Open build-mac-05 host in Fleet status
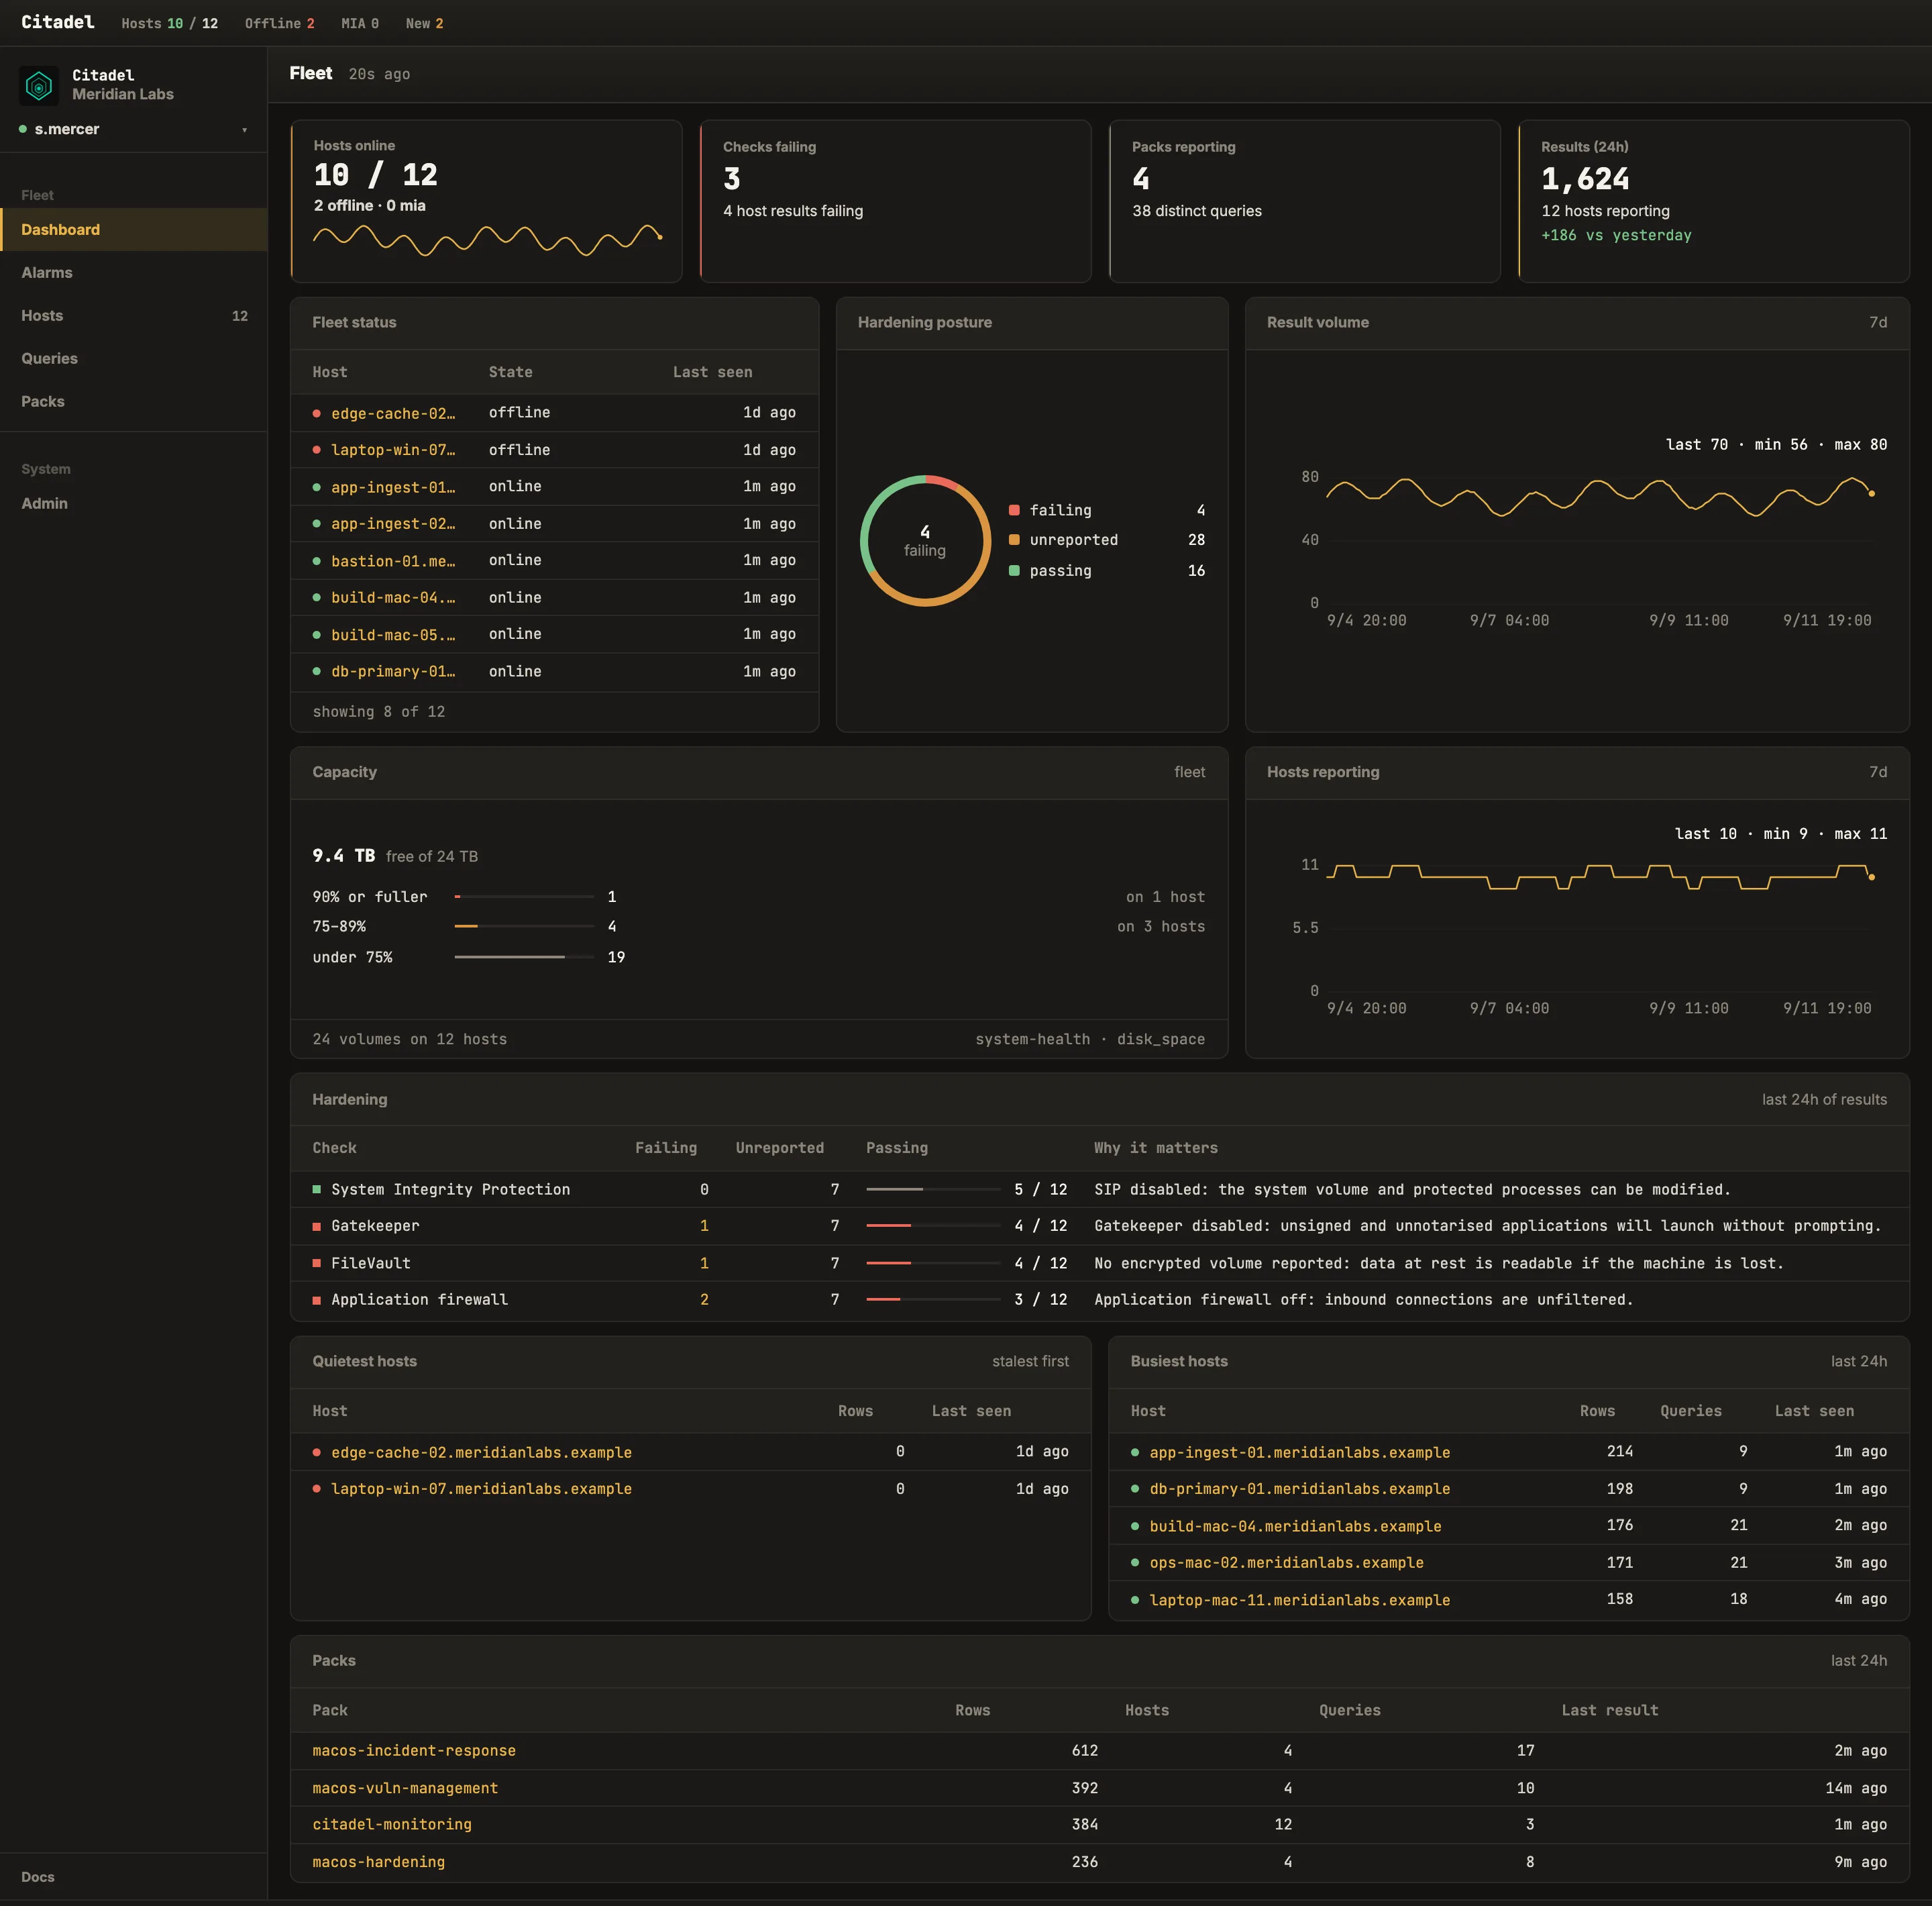Image resolution: width=1932 pixels, height=1906 pixels. 393,636
